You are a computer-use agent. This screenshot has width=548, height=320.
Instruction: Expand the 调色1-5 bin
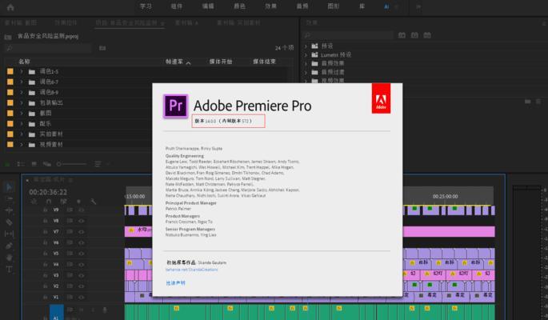click(x=22, y=71)
